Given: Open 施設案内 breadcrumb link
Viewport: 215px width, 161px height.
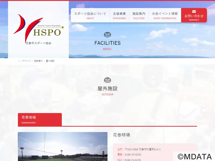Looking at the screenshot, I should click(38, 61).
